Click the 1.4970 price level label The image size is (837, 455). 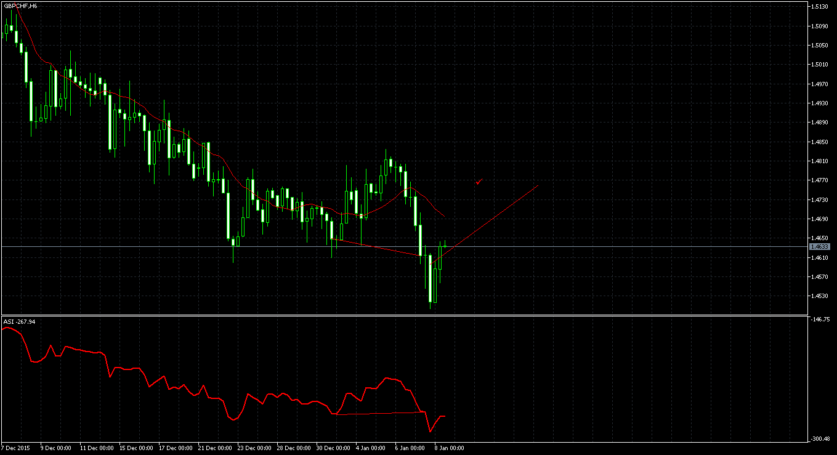(x=820, y=84)
